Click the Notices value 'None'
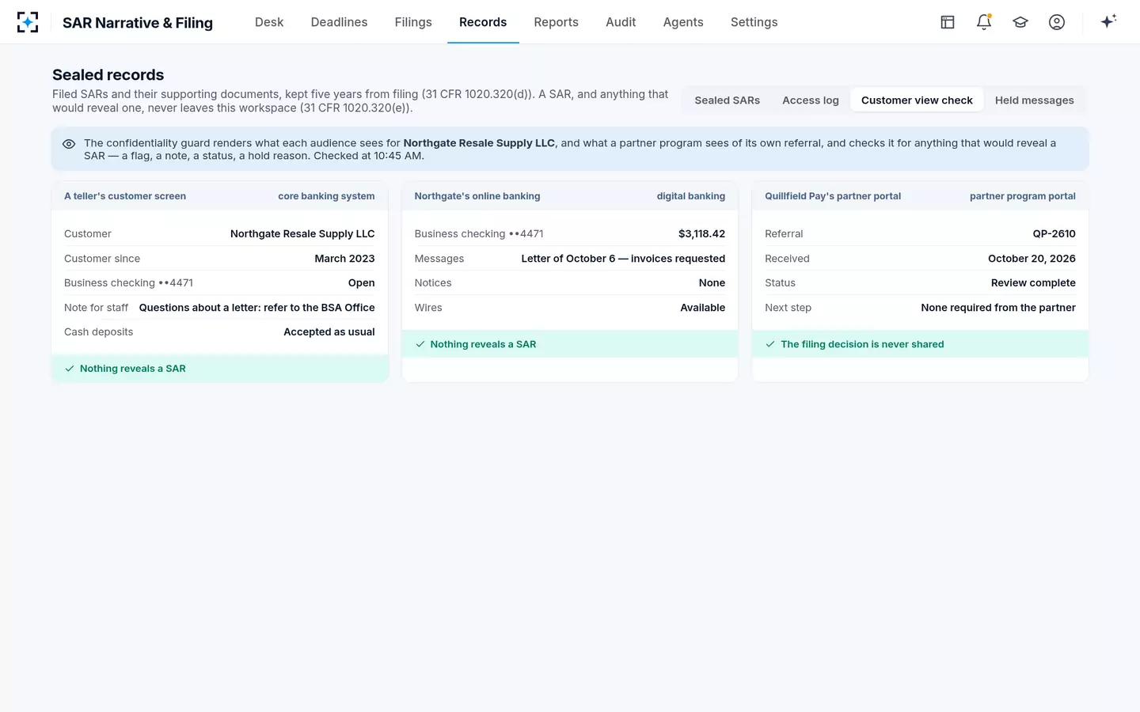The width and height of the screenshot is (1140, 712). (x=712, y=283)
